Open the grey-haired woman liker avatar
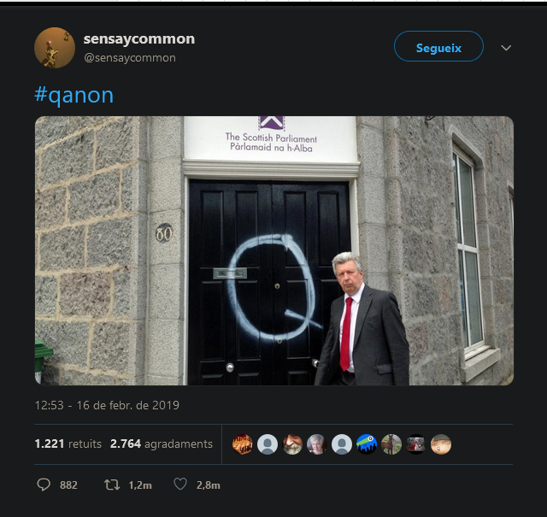Viewport: 547px width, 517px height. (317, 444)
